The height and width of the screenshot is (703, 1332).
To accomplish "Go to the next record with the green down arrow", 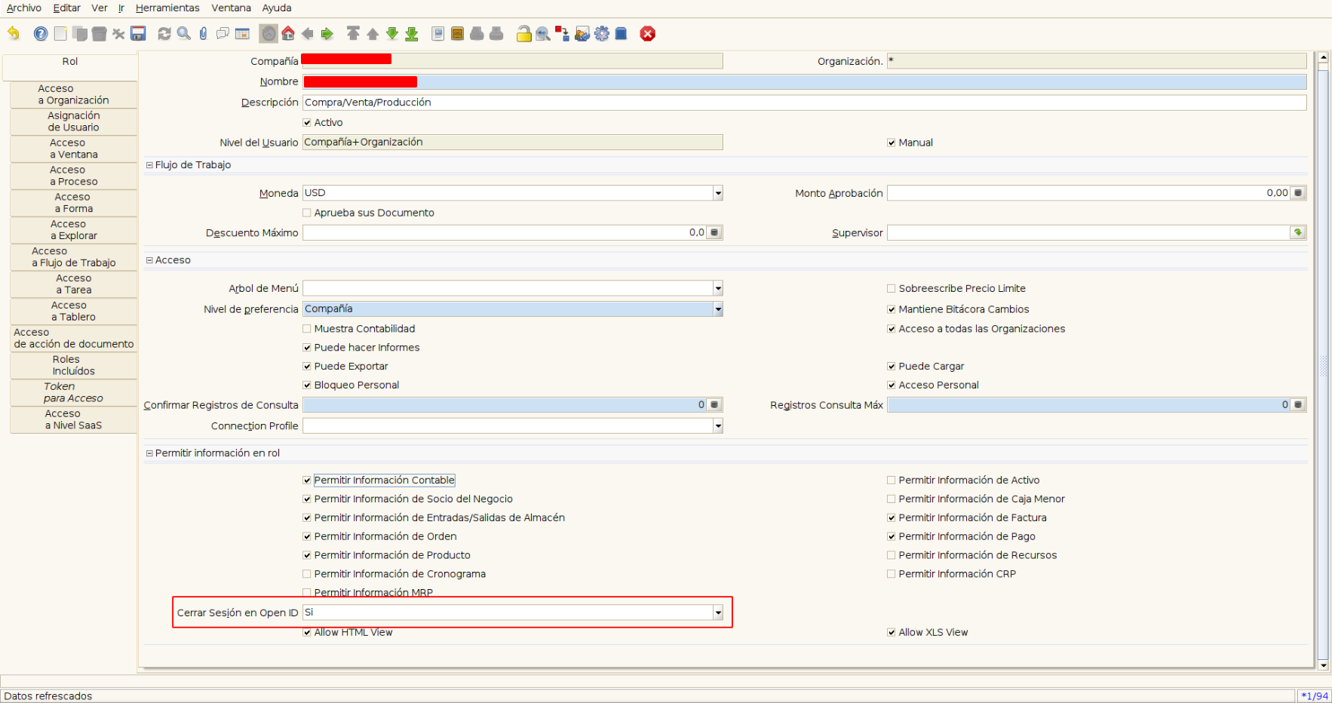I will pos(392,33).
